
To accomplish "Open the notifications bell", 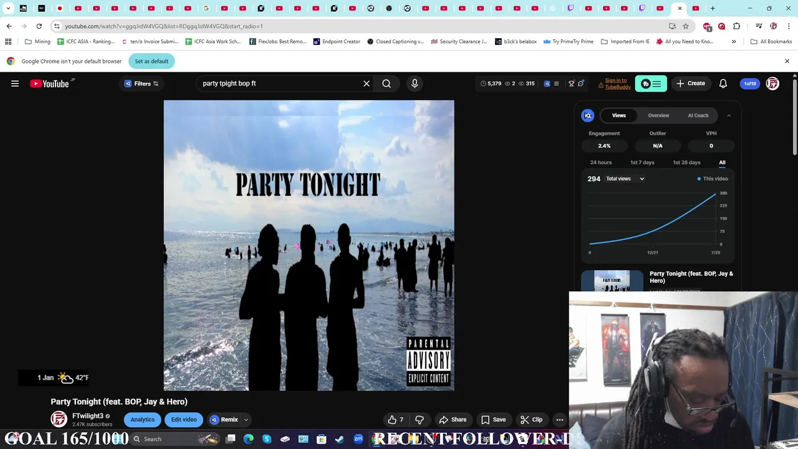I will click(723, 84).
